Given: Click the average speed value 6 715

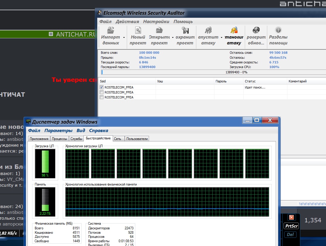Looking at the screenshot, I should click(274, 62).
